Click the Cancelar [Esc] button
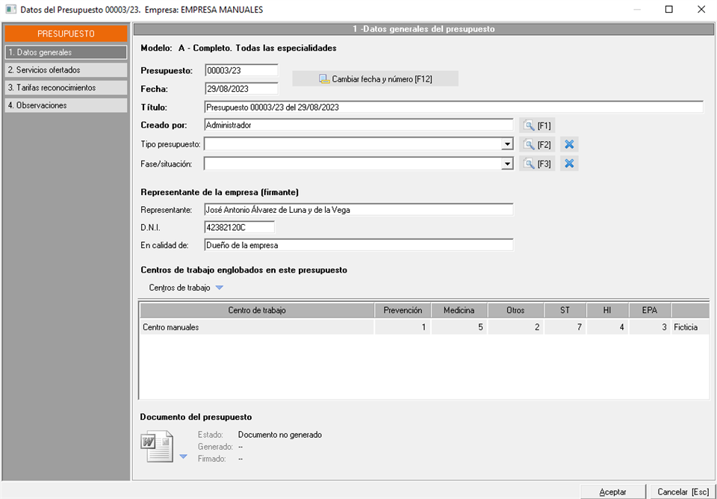717x499 pixels. click(683, 492)
